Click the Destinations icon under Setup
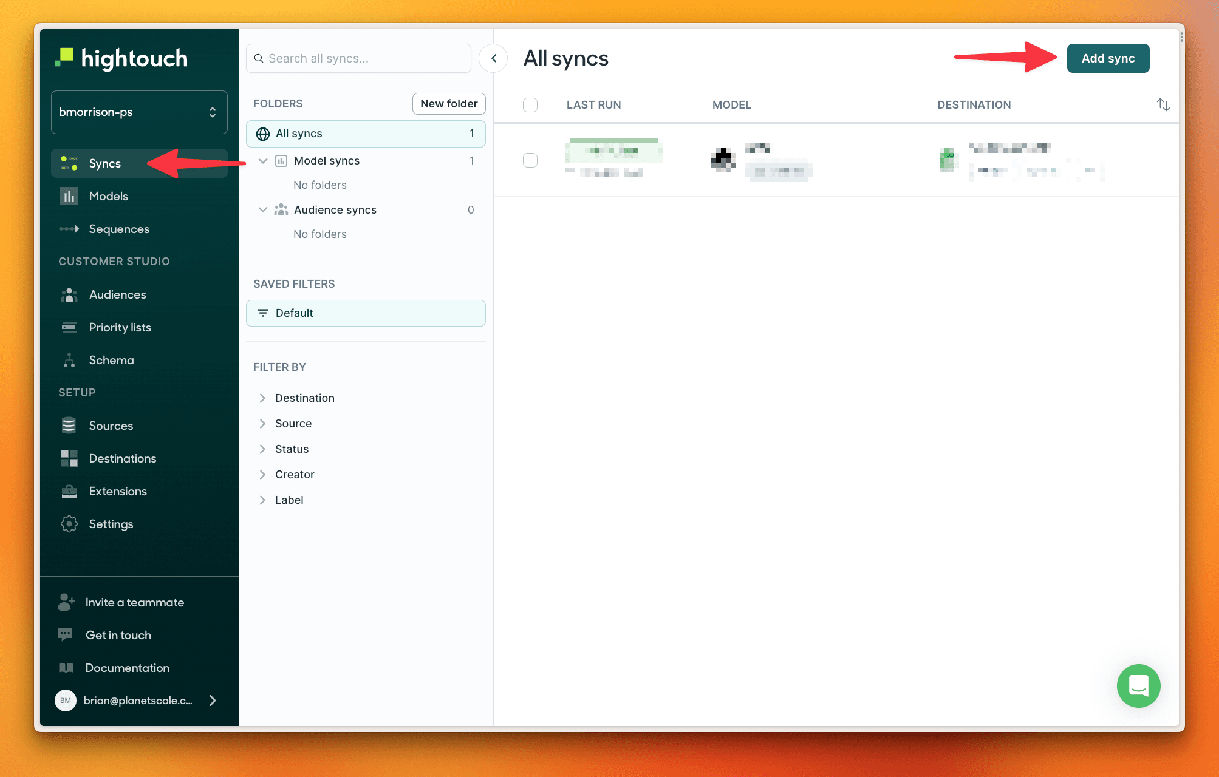The image size is (1219, 777). [x=69, y=458]
